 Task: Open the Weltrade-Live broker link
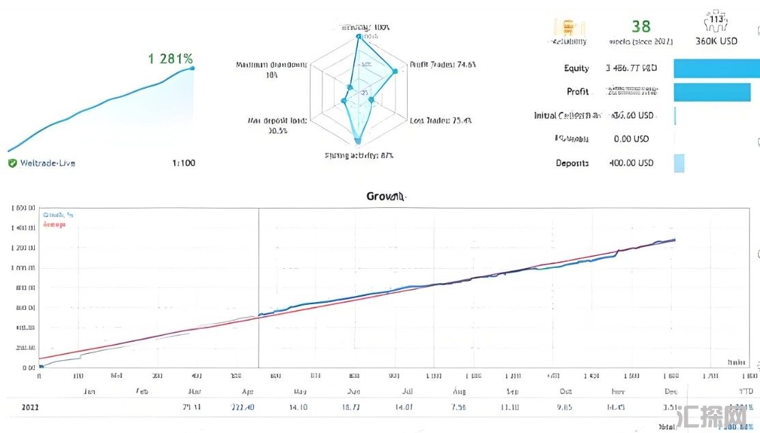point(48,163)
